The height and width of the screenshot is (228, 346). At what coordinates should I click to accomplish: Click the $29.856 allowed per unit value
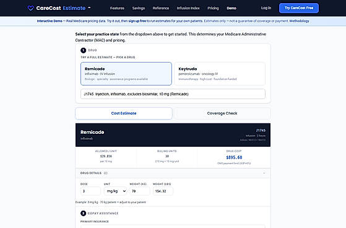pos(106,156)
